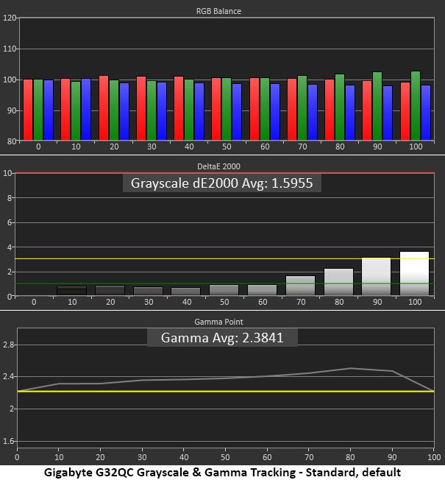445x480 pixels.
Task: Click the gamma curve peak at 80
Action: (351, 368)
